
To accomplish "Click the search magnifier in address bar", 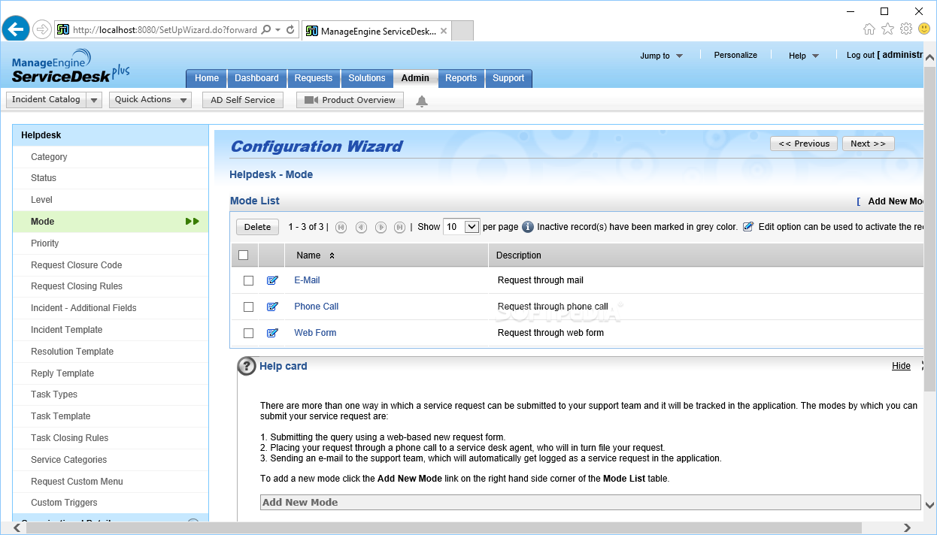I will coord(265,30).
